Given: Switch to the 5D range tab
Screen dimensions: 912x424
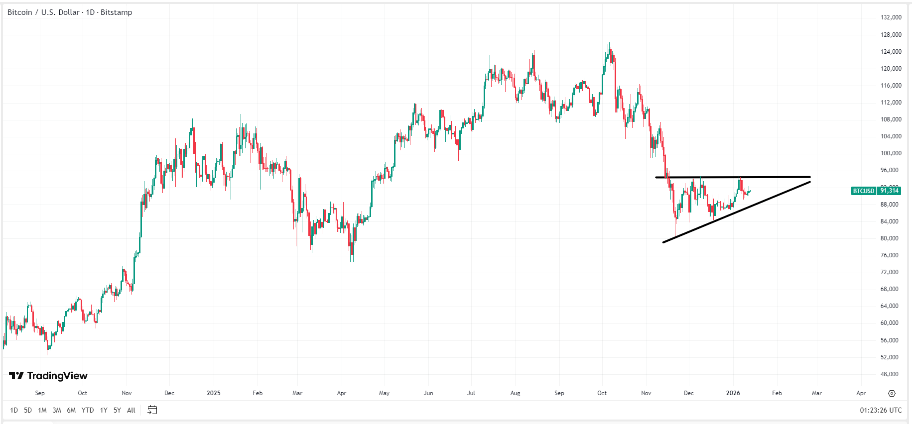Looking at the screenshot, I should [x=27, y=410].
